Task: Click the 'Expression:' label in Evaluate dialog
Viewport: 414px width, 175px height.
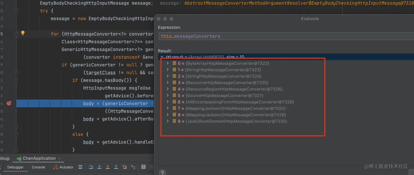Action: pyautogui.click(x=169, y=27)
